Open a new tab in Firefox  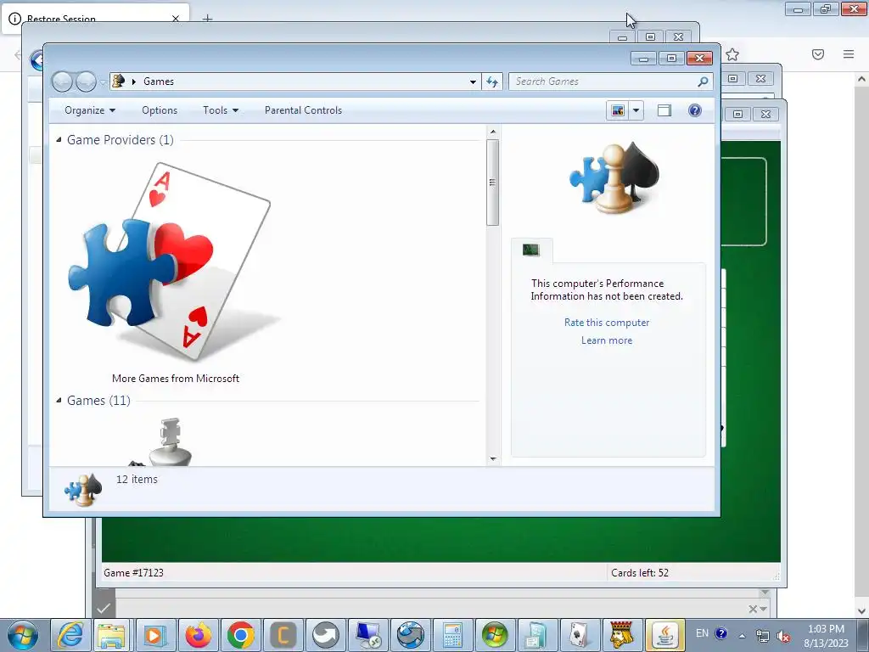(x=207, y=19)
